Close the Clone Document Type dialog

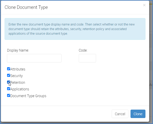point(144,5)
